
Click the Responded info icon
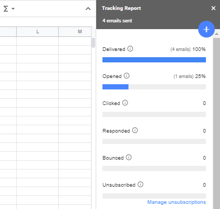(135, 130)
